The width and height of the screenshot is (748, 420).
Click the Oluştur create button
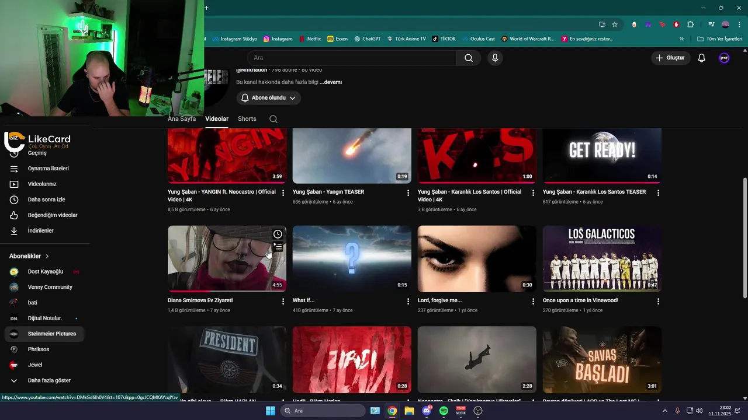671,58
